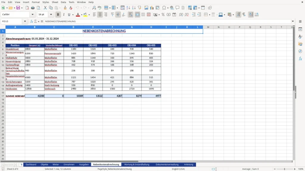Format cells as percent

coord(163,15)
